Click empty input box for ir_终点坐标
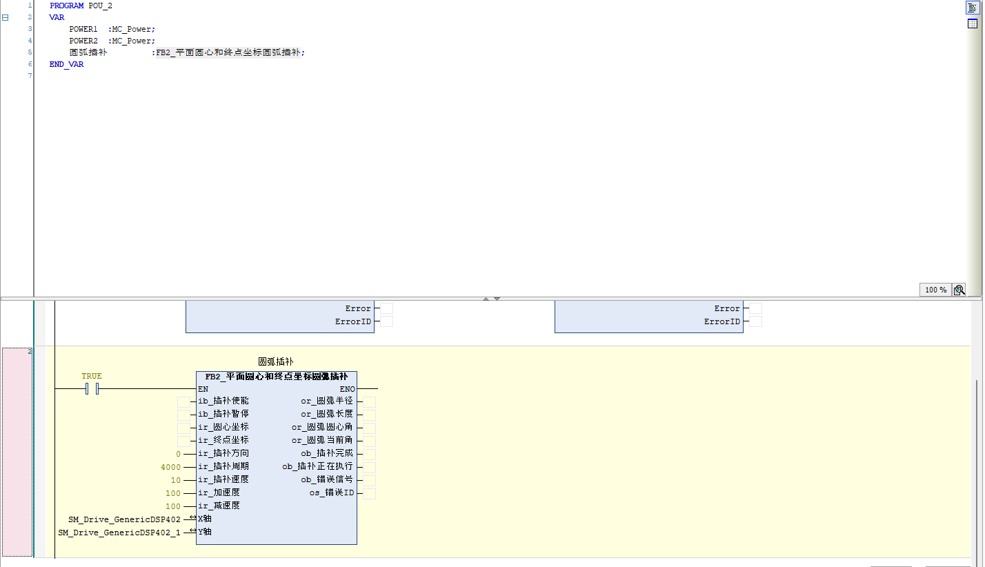 (183, 441)
